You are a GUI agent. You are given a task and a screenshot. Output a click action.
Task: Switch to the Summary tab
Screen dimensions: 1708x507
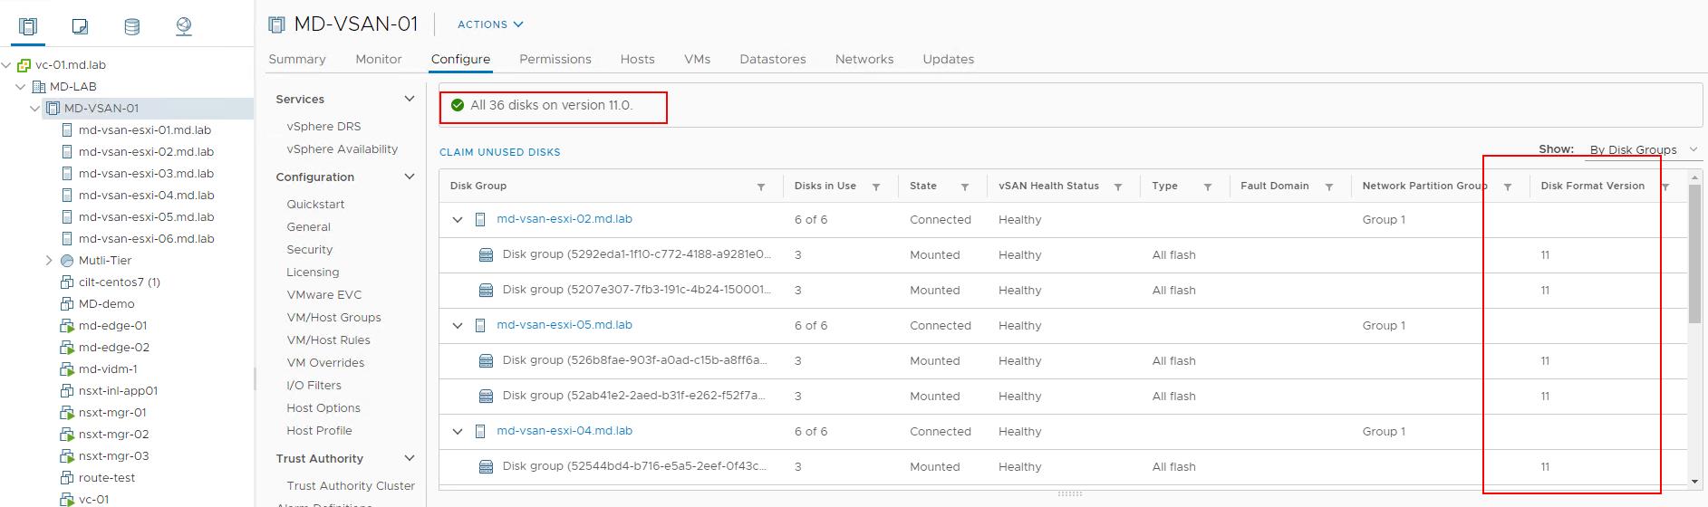coord(297,59)
